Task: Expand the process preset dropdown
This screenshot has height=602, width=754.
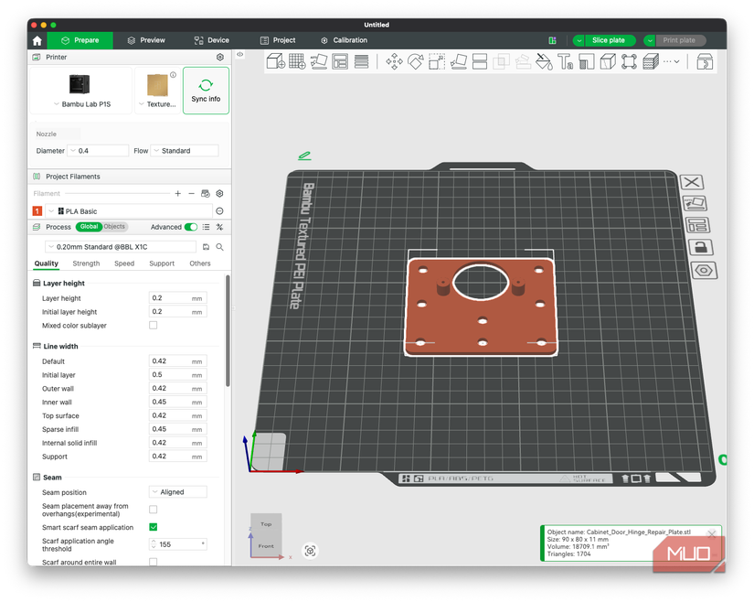Action: [x=121, y=247]
